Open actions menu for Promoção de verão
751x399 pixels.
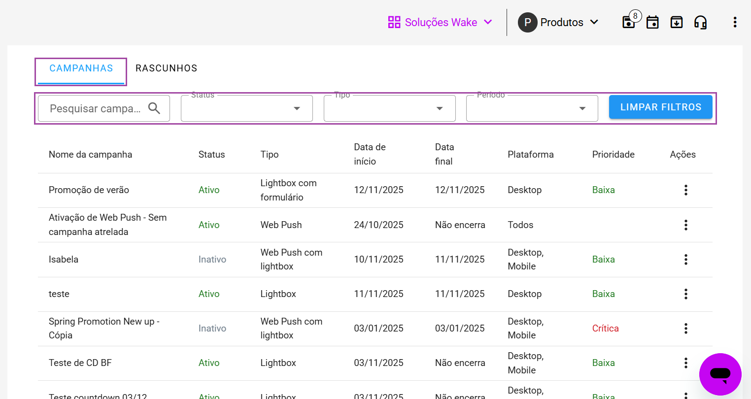click(685, 190)
